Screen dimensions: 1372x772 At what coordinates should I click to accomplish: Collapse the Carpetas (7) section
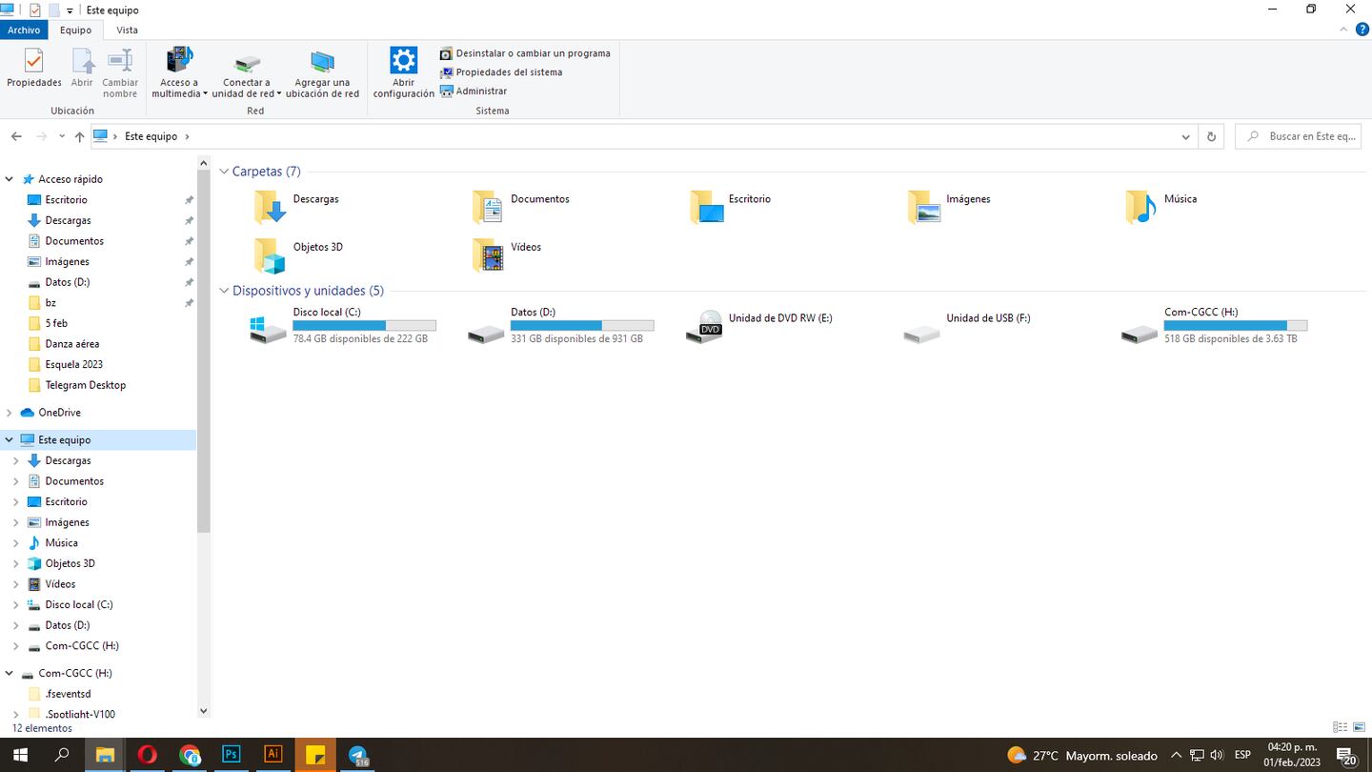point(223,171)
